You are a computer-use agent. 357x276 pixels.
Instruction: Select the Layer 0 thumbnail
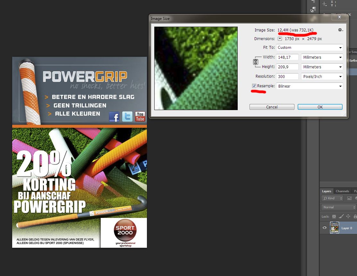tap(334, 228)
